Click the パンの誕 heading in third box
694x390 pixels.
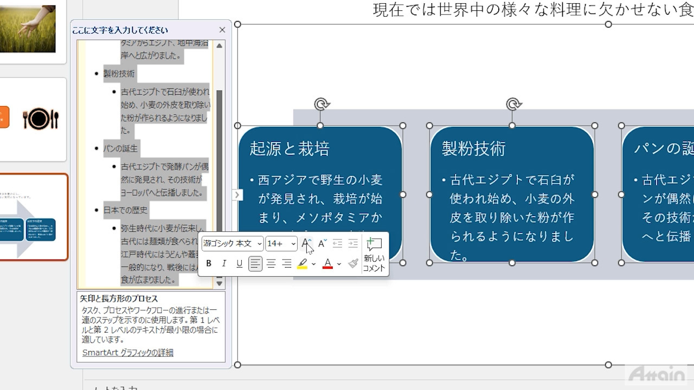tap(664, 148)
